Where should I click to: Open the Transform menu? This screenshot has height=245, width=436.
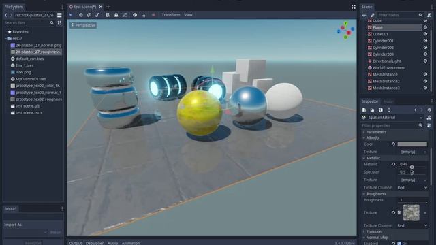(171, 15)
